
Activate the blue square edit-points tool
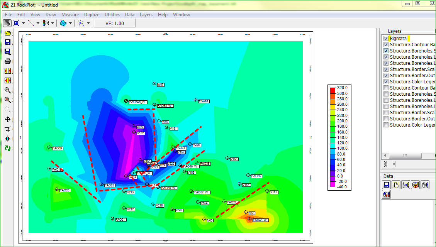tap(16, 23)
